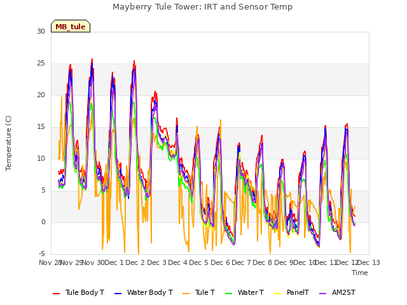Click the Dec 6 x-axis label
Viewport: 407px width, 305px height.
(x=220, y=262)
